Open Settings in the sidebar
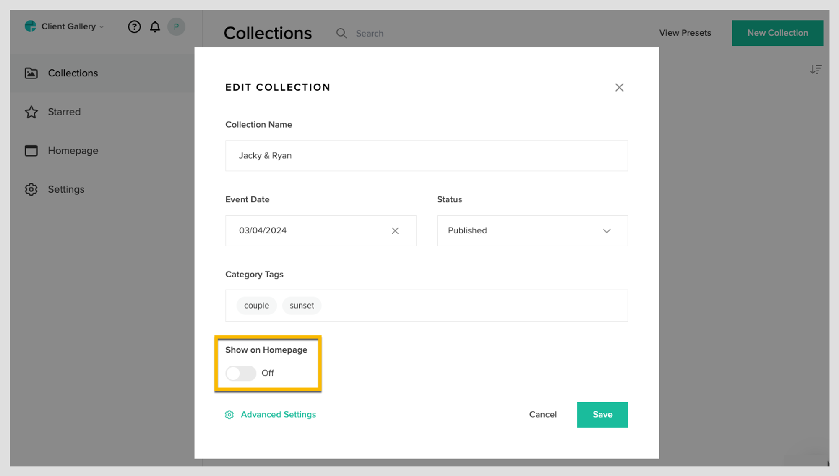 coord(66,189)
